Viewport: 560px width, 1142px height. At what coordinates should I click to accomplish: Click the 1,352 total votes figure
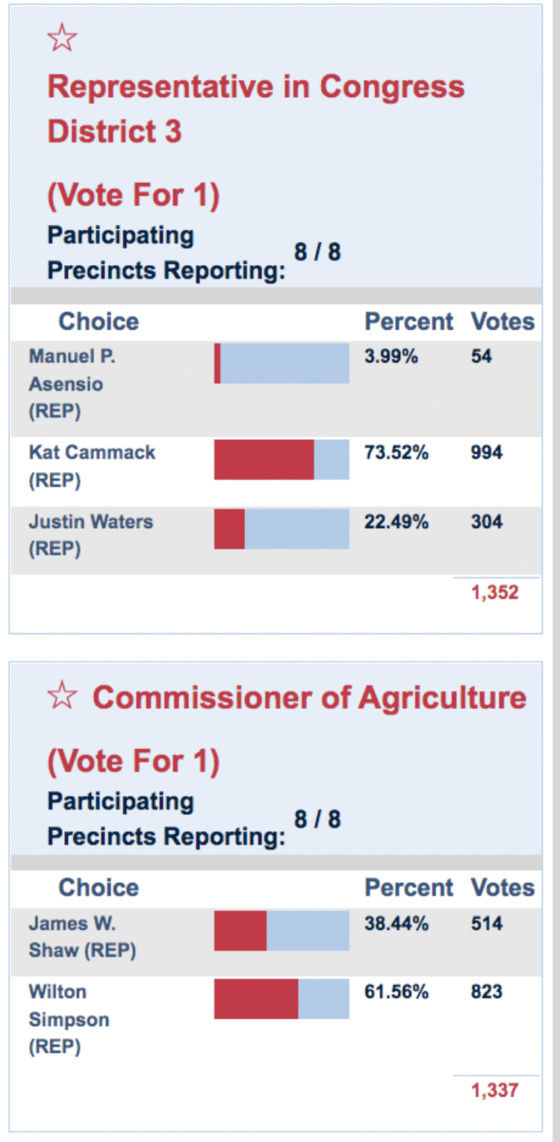494,593
